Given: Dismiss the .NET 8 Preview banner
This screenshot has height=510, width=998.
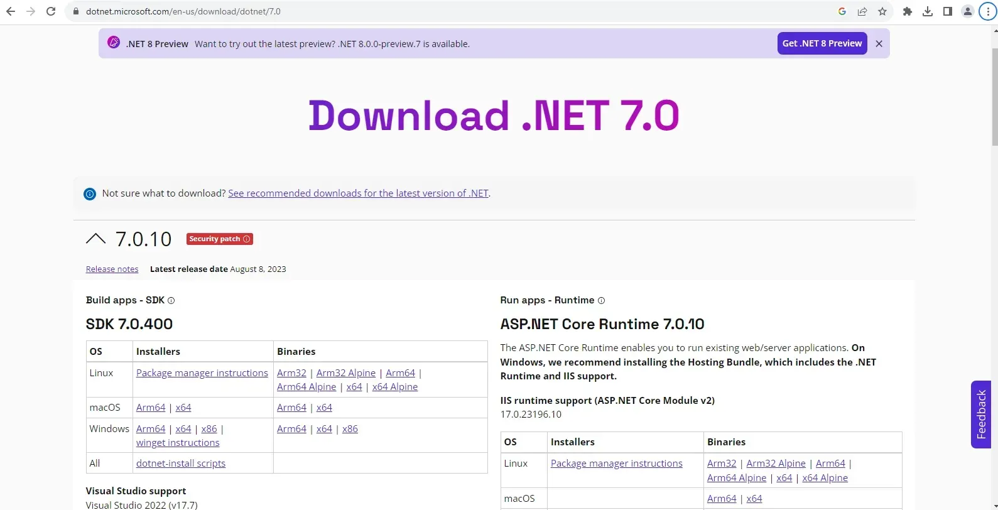Looking at the screenshot, I should (x=879, y=43).
